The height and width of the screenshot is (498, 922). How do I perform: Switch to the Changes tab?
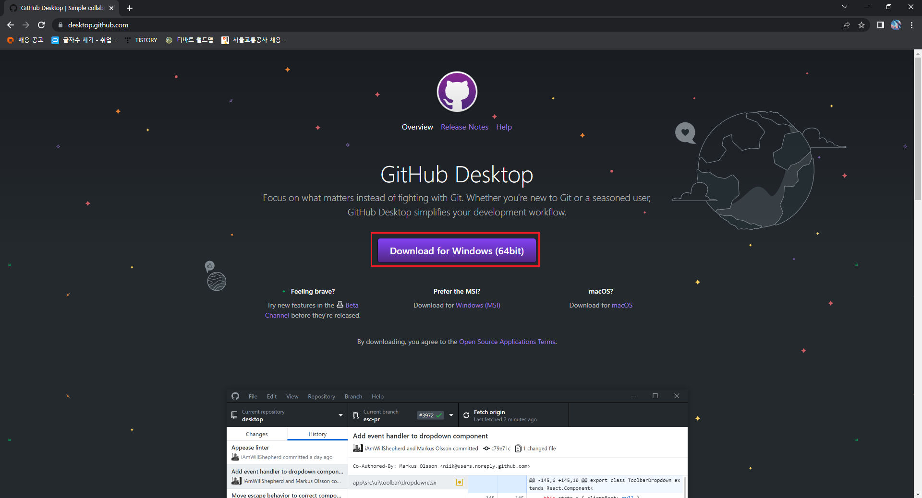click(257, 434)
